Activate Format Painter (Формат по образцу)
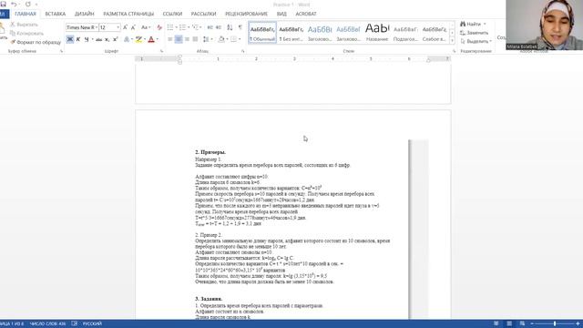 [36, 43]
